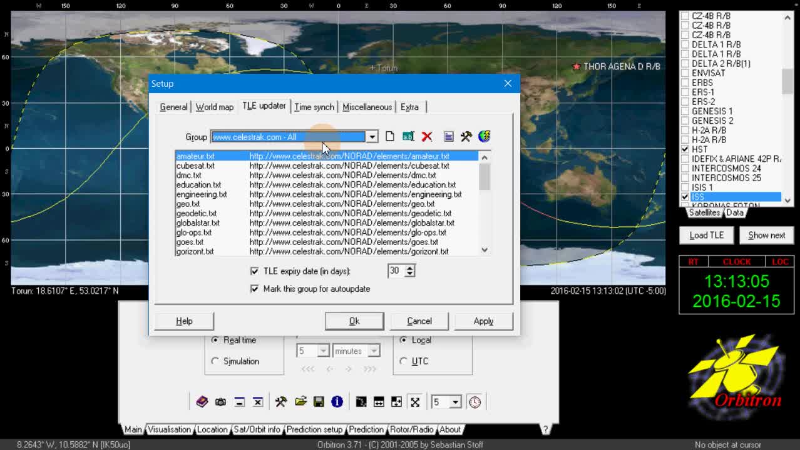Open the toolbar 5 value dropdown
The height and width of the screenshot is (450, 800).
[x=456, y=402]
